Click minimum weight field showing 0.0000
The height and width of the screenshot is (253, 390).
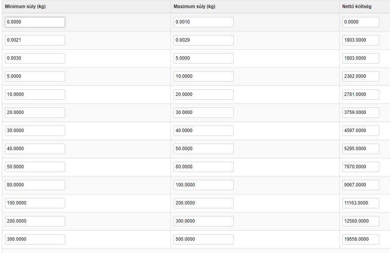(35, 22)
